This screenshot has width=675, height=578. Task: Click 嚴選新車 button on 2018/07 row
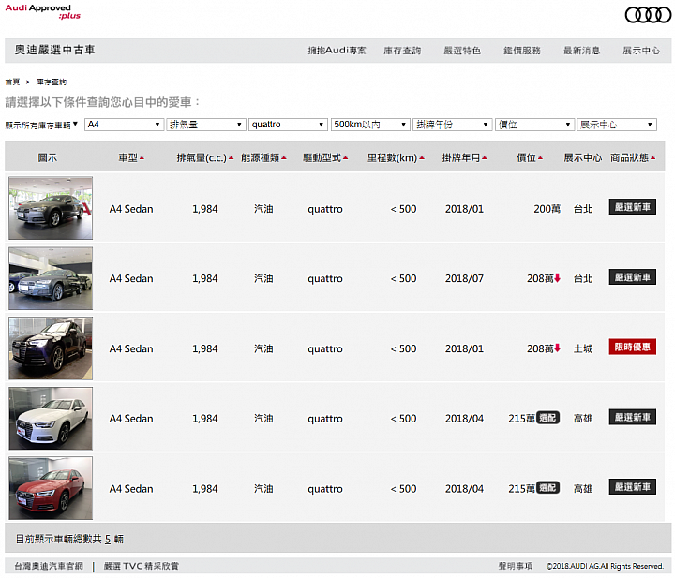coord(633,277)
